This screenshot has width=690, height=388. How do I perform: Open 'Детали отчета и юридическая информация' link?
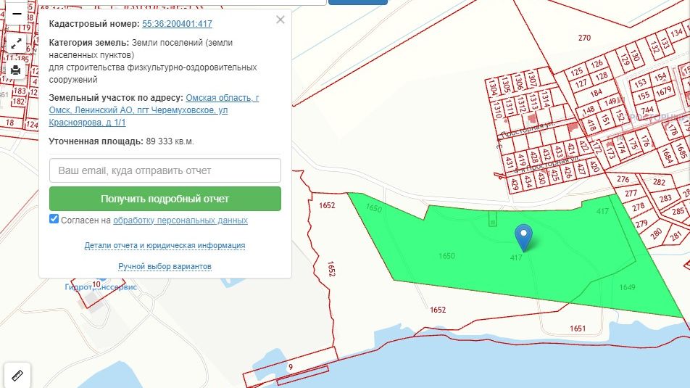(165, 245)
